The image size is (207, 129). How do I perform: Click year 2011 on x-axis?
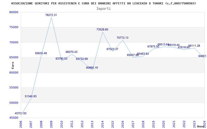point(72,124)
